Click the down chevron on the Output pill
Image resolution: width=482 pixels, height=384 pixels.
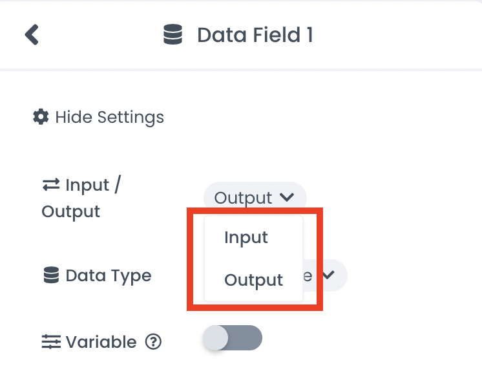point(288,198)
